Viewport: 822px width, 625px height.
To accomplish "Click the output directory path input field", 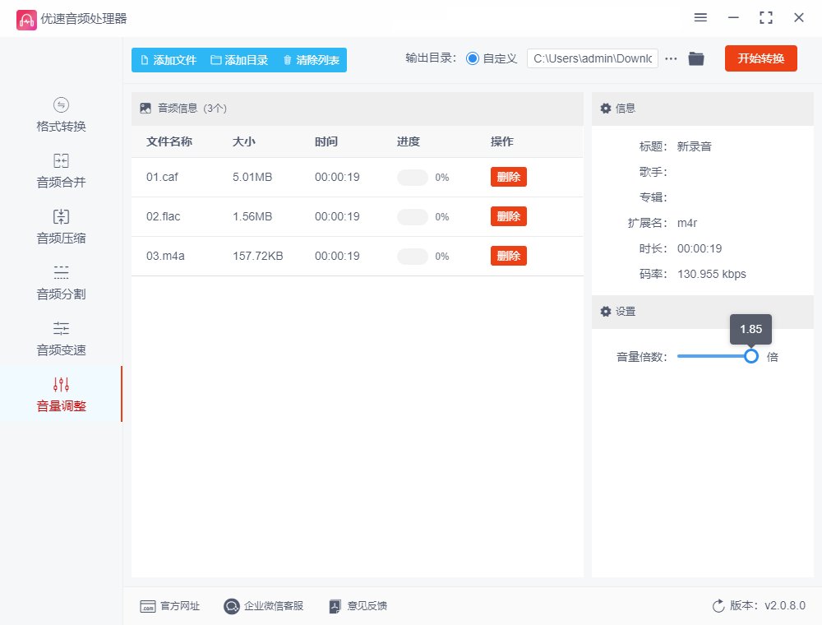I will (x=592, y=58).
